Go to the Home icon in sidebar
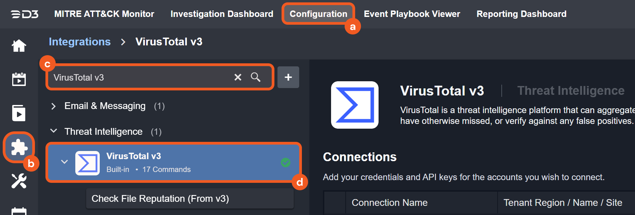Screen dimensions: 635x215 point(19,46)
